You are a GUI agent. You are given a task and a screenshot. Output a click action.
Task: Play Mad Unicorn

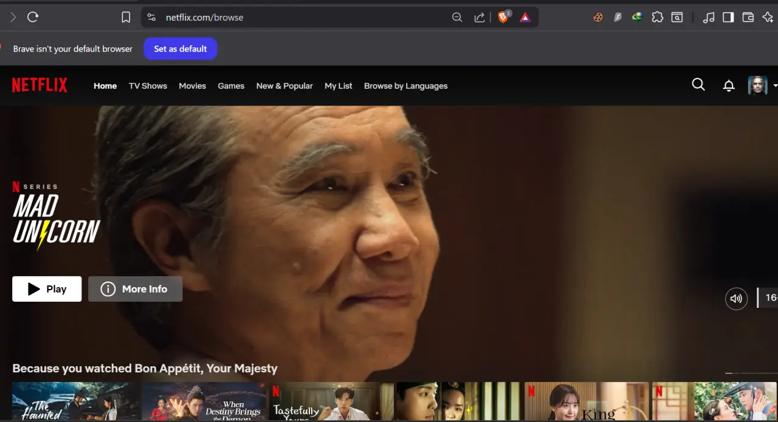(x=47, y=289)
